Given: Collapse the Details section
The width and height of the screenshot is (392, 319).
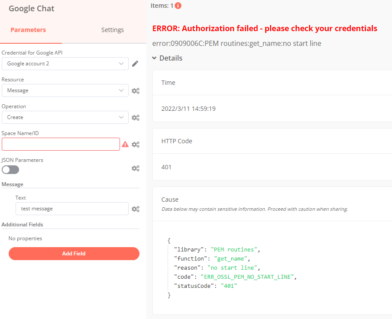Looking at the screenshot, I should [x=167, y=58].
